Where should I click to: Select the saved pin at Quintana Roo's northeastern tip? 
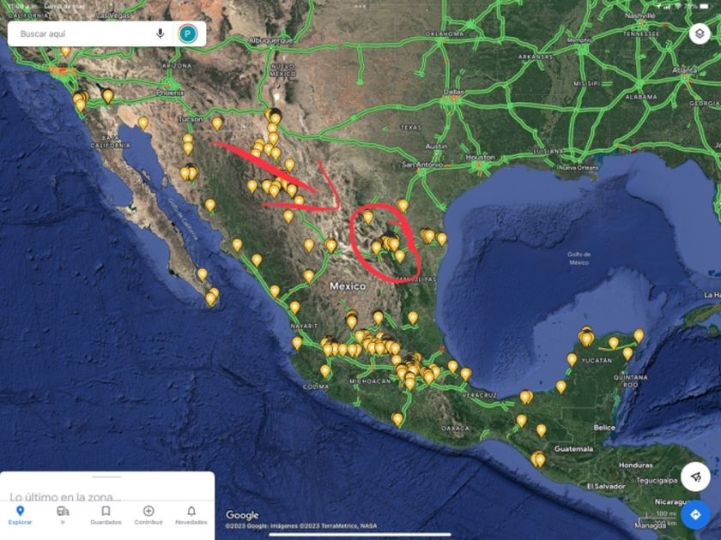point(639,335)
